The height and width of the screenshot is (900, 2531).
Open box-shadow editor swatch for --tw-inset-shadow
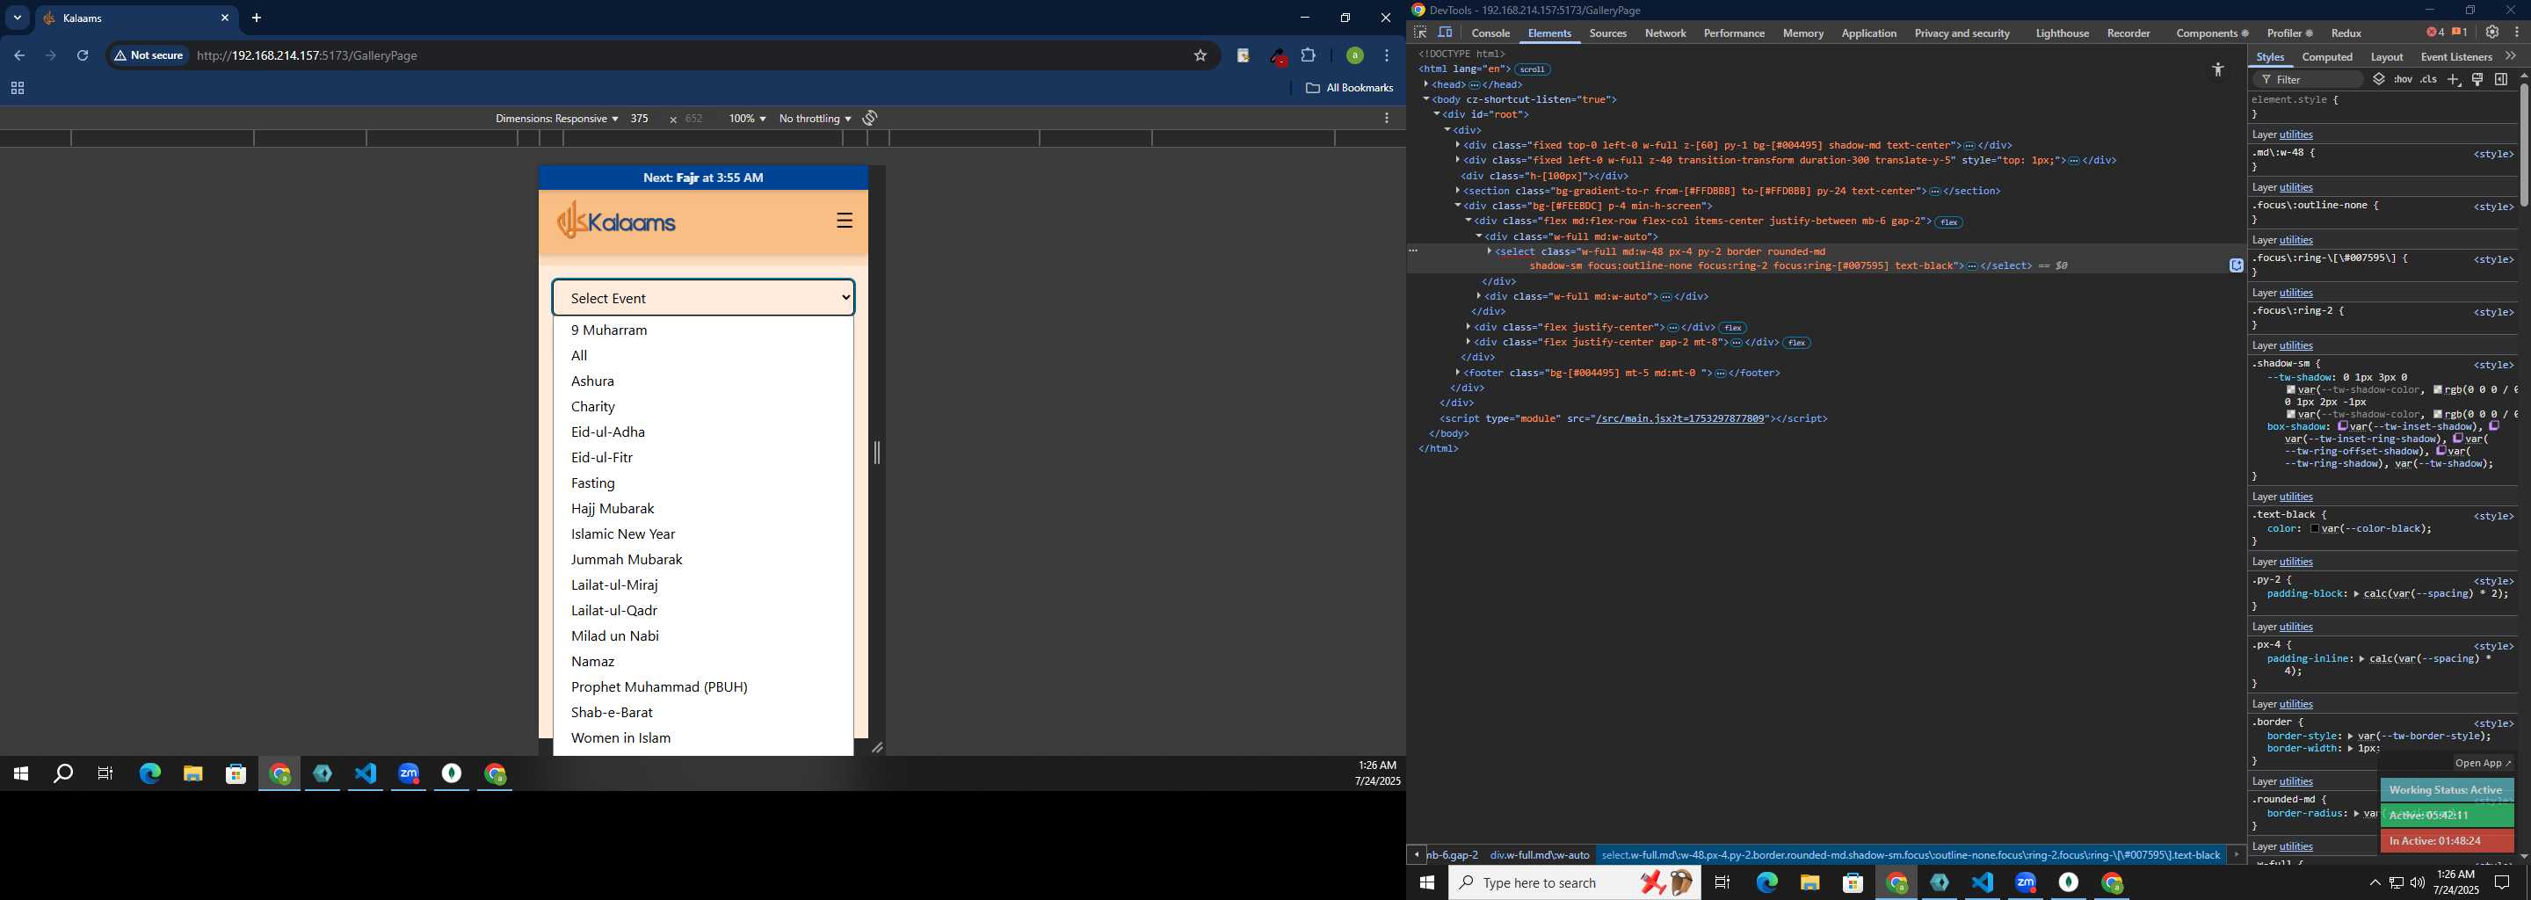coord(2341,426)
